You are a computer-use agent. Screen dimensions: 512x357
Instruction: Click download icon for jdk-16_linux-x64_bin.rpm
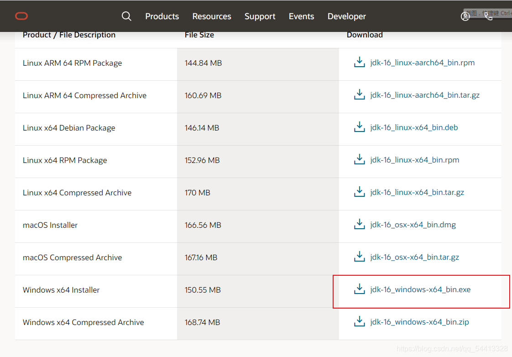[x=360, y=159]
